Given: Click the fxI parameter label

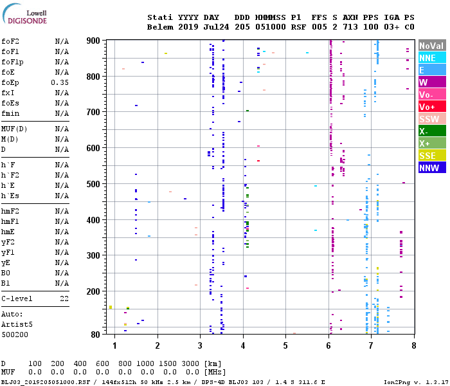Looking at the screenshot, I should [8, 93].
